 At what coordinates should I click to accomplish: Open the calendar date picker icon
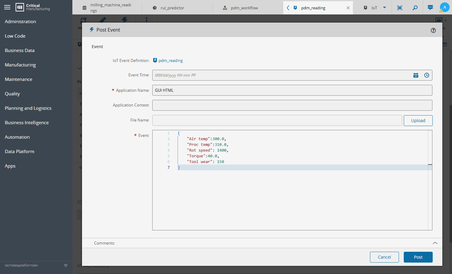pos(416,75)
